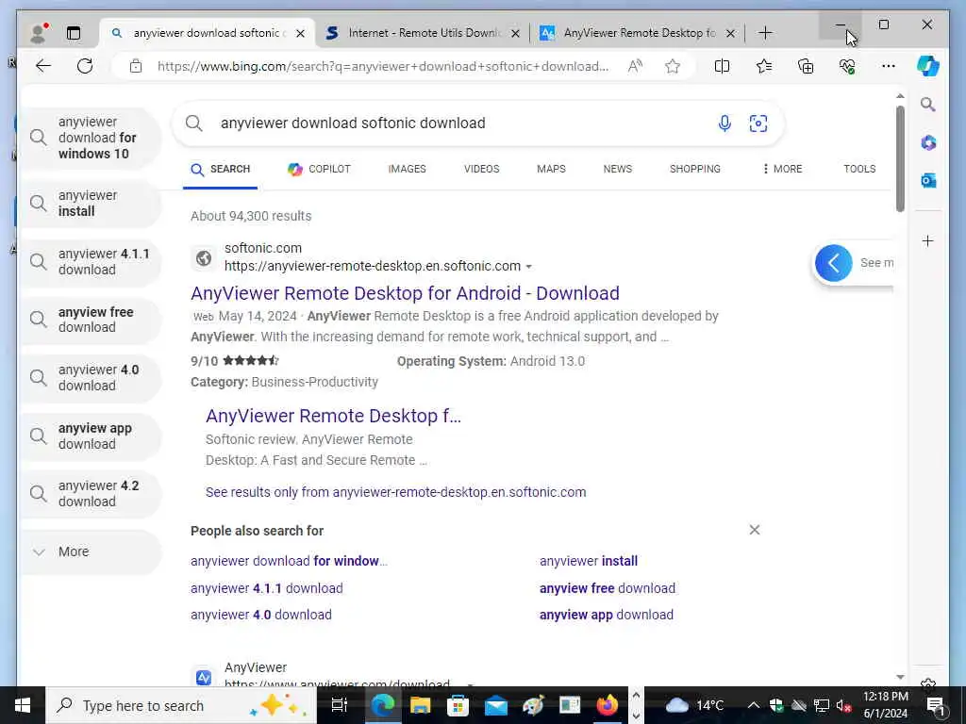Open AnyViewer Remote Desktop for Android - Download result
The height and width of the screenshot is (724, 966).
(x=405, y=293)
